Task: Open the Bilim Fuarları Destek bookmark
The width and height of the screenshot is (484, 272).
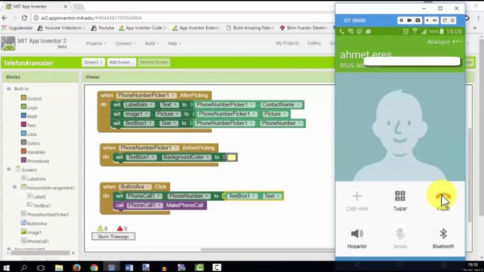Action: 304,28
